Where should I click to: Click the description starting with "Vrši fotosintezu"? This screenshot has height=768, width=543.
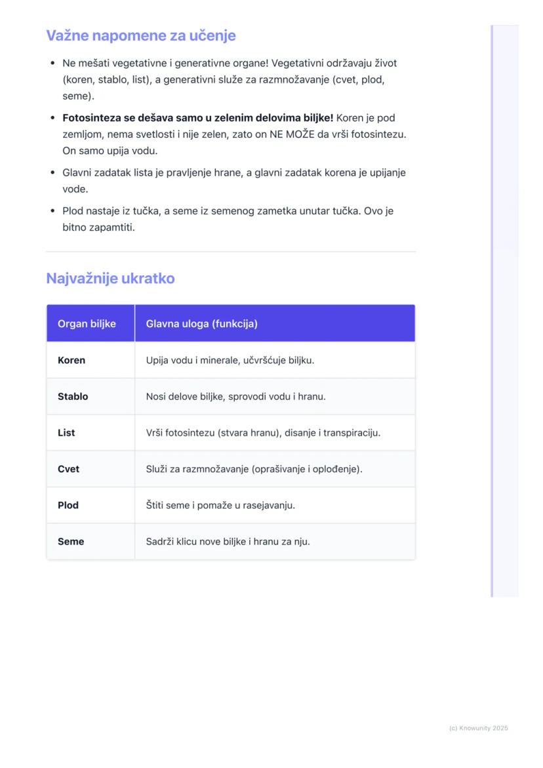263,433
